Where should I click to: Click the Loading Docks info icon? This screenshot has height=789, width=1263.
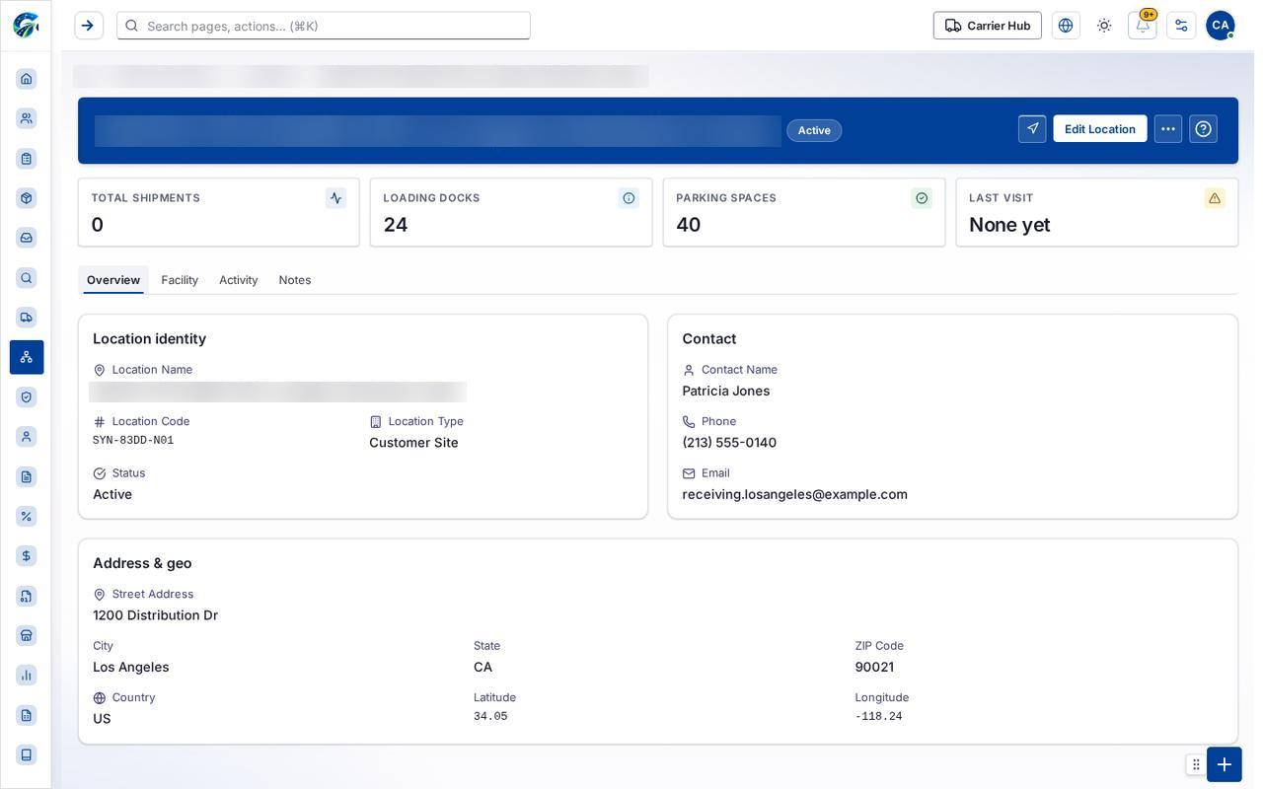629,198
